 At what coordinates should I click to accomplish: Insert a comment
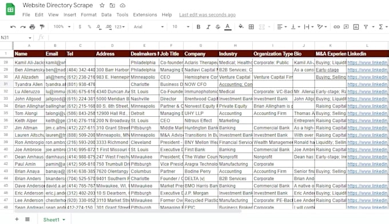(346, 27)
